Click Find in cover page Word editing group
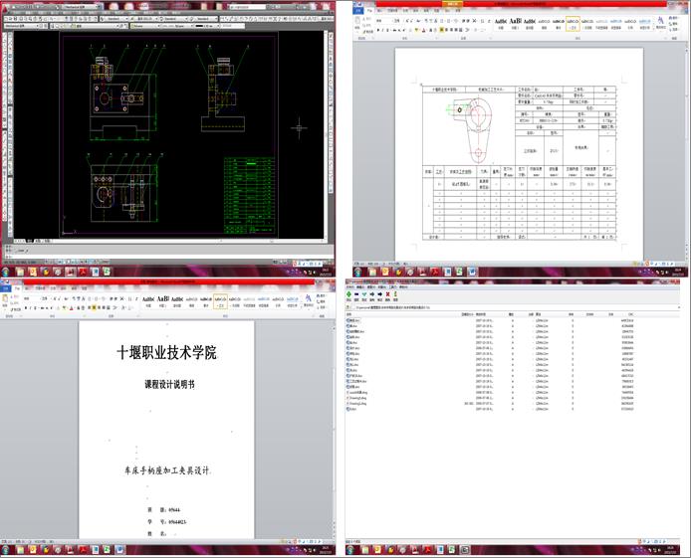 point(321,295)
